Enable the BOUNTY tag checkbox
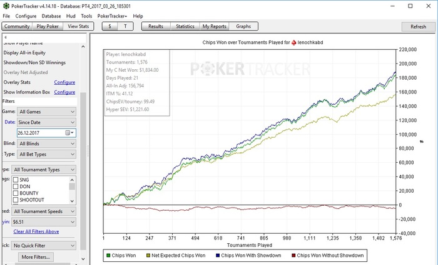The width and height of the screenshot is (438, 265). click(x=16, y=193)
